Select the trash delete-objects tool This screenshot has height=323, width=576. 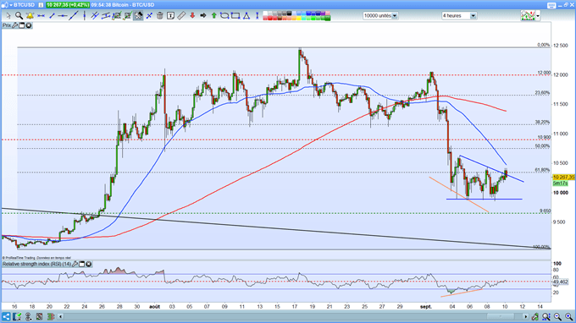point(160,15)
